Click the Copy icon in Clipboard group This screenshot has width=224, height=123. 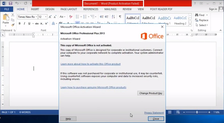[x=13, y=20]
